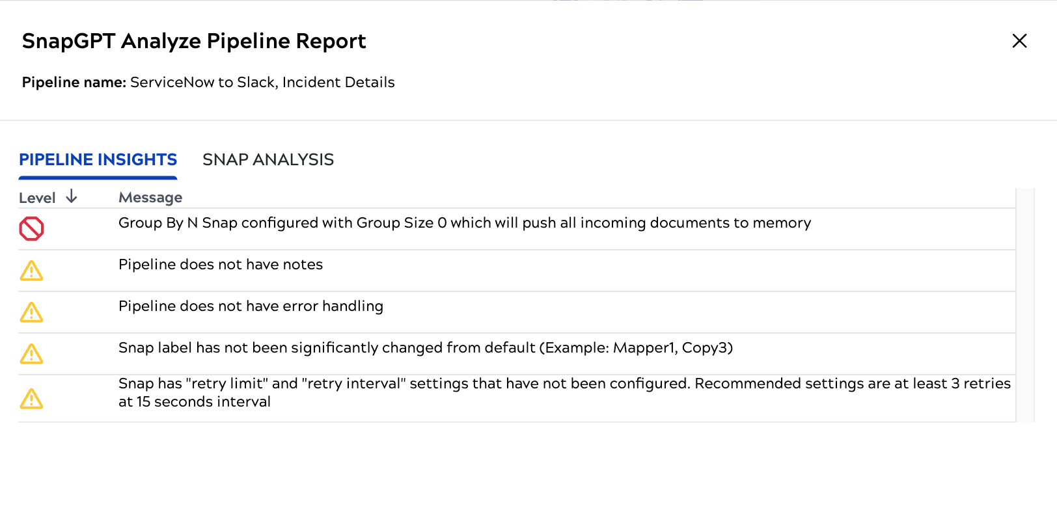Screen dimensions: 1057x510
Task: Select the 'Pipeline does not have error handling' row
Action: (251, 306)
